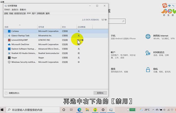Open Task View from the taskbar
Viewport: 176px width, 113px height.
(71, 110)
